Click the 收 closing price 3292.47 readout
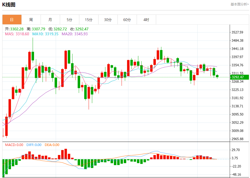This screenshot has width=250, height=178. click(x=79, y=29)
